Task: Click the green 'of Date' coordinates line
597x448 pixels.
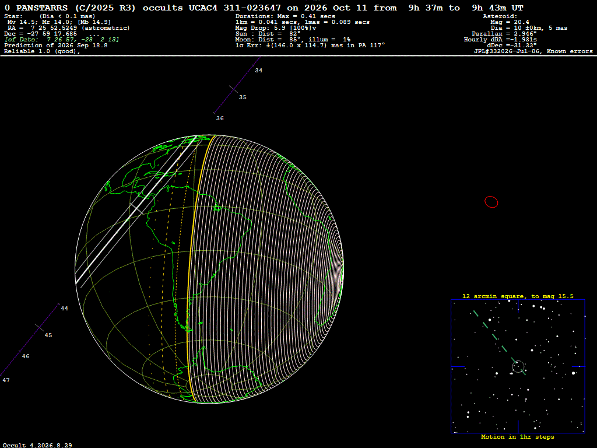Action: pos(62,40)
